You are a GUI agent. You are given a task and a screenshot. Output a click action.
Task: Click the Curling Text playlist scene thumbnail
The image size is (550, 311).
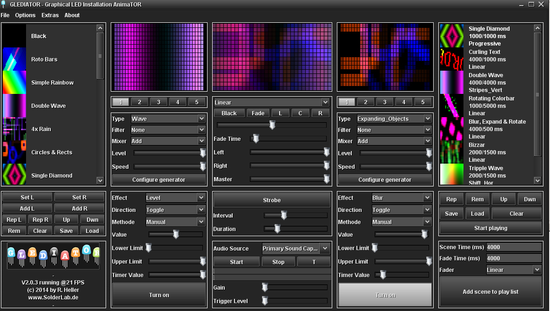(x=452, y=59)
